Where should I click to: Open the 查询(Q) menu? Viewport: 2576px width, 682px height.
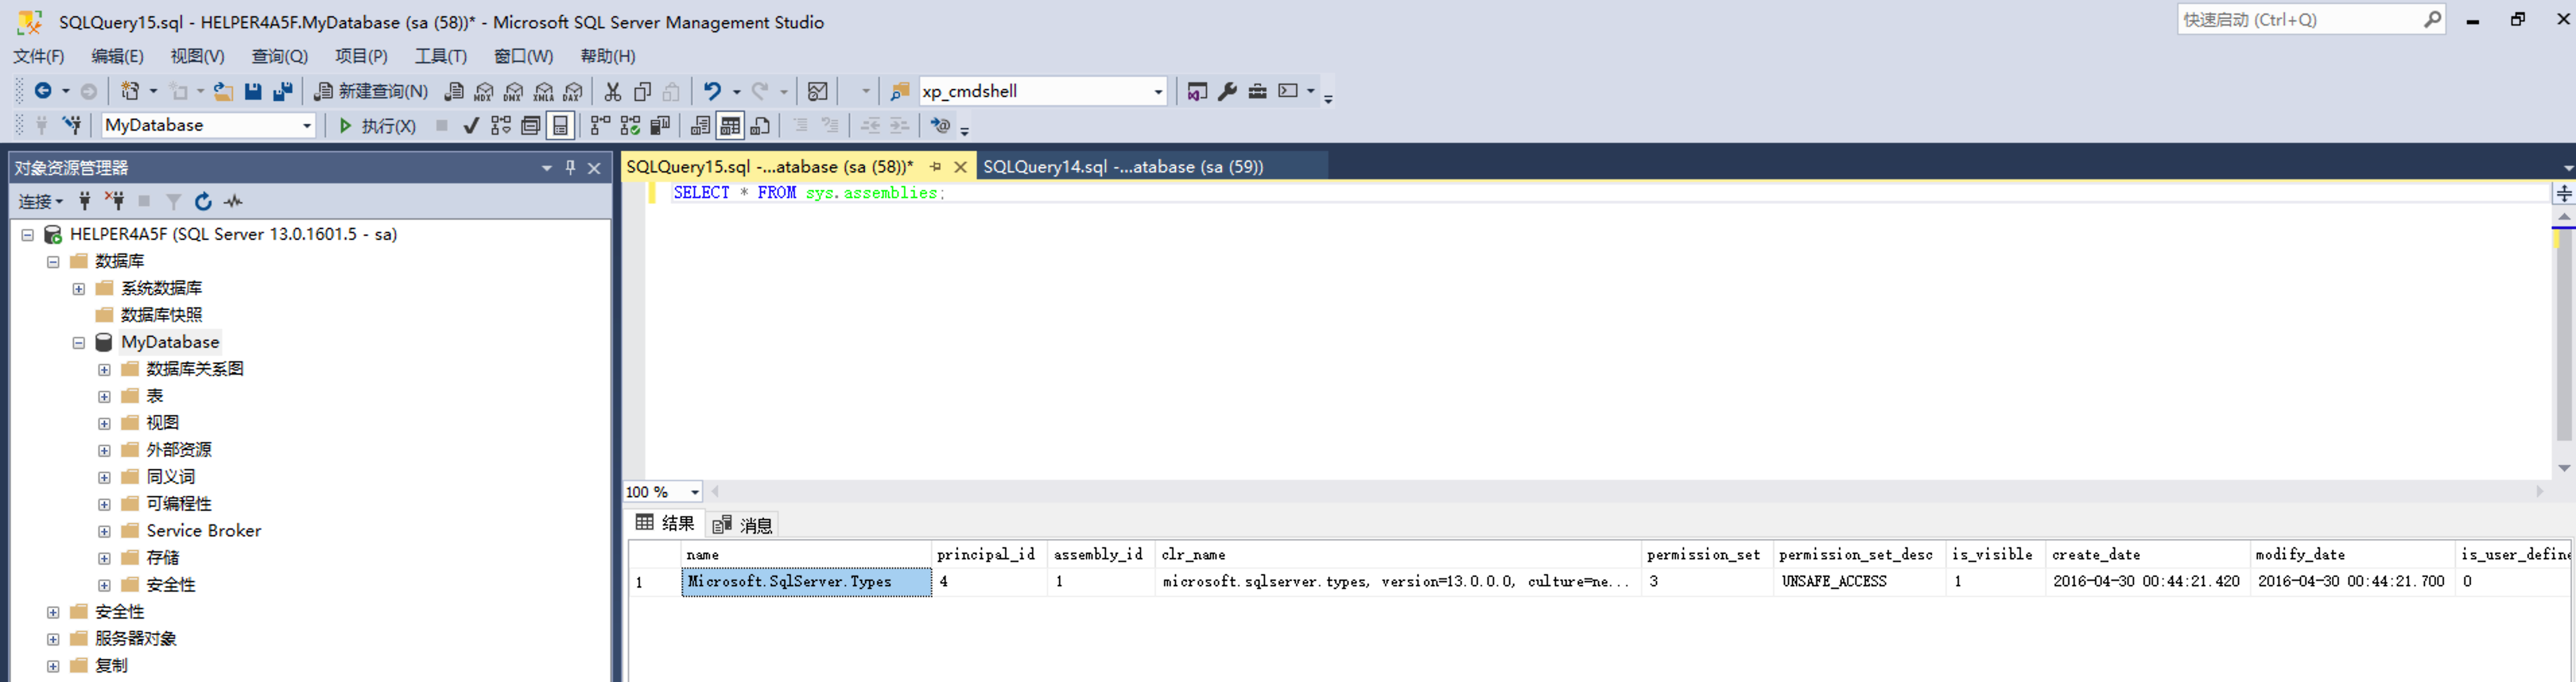279,56
